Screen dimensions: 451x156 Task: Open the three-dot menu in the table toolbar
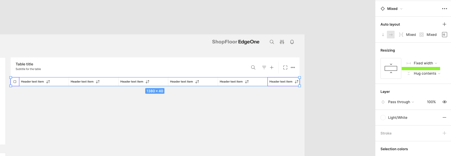pyautogui.click(x=293, y=67)
